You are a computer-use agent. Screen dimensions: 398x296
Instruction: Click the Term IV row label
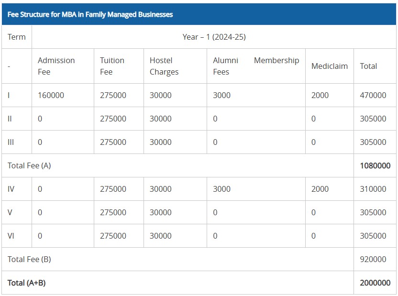11,189
